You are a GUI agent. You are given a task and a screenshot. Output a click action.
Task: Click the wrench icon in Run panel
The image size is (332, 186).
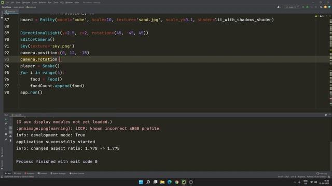point(6,123)
